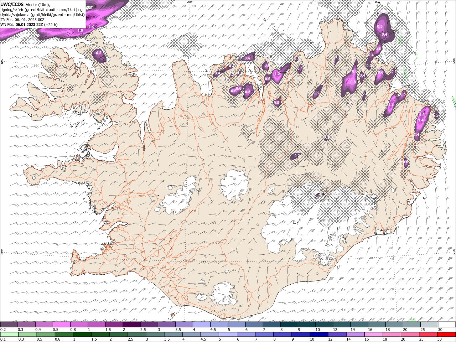This screenshot has width=456, height=342.
Task: Pick the pale grey 25 swatch in upper scale
Action: [x=429, y=325]
